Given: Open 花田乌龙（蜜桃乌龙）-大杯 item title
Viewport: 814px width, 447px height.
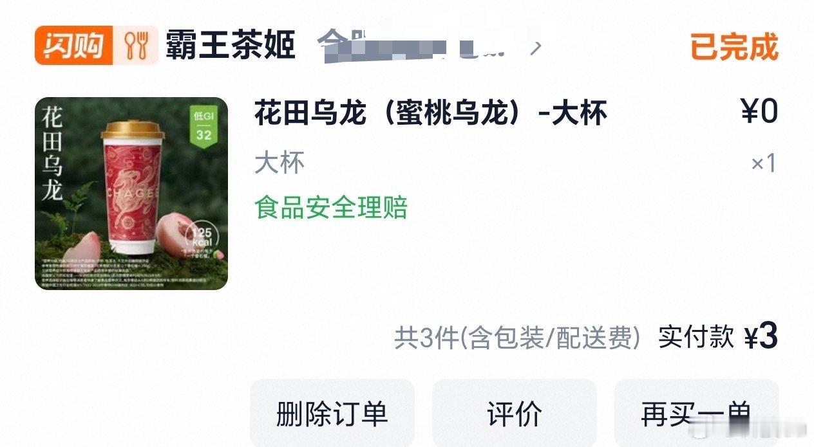Looking at the screenshot, I should click(x=431, y=114).
